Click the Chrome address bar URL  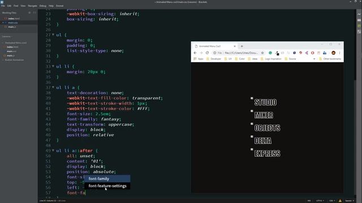click(241, 53)
